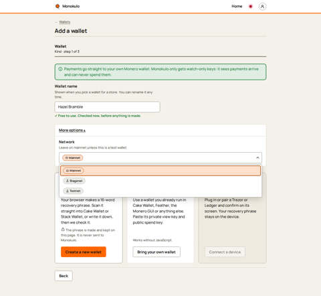Image resolution: width=321 pixels, height=296 pixels.
Task: Choose the Testnet network option
Action: coord(160,191)
